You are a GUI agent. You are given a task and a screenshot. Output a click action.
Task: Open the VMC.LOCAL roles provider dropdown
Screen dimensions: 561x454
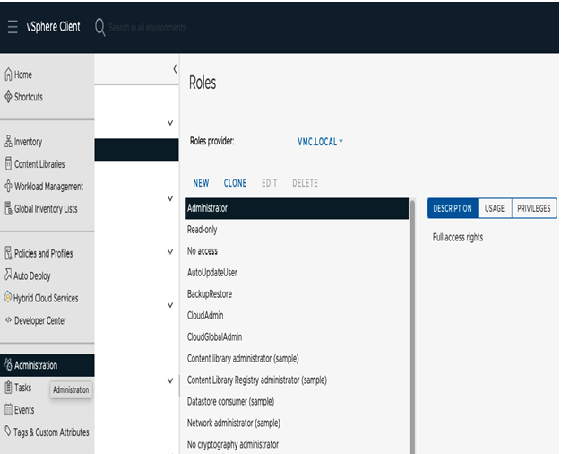point(320,142)
